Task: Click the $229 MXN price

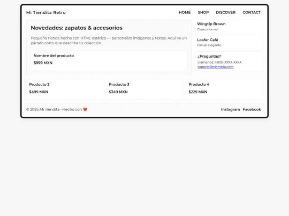Action: (198, 92)
